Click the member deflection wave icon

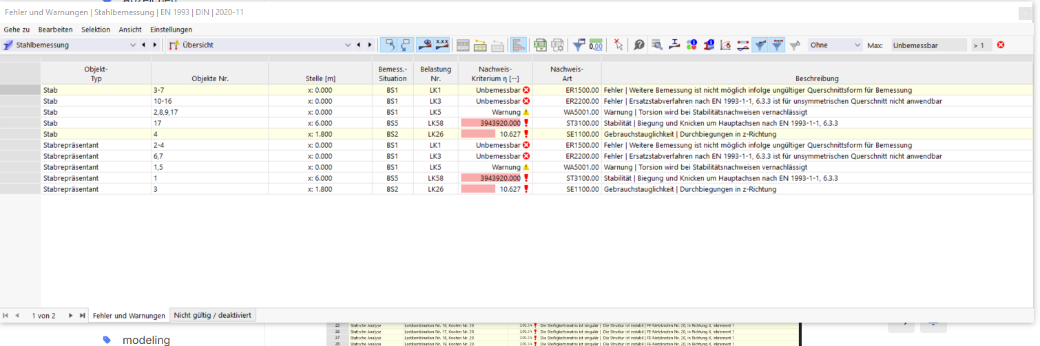(742, 45)
